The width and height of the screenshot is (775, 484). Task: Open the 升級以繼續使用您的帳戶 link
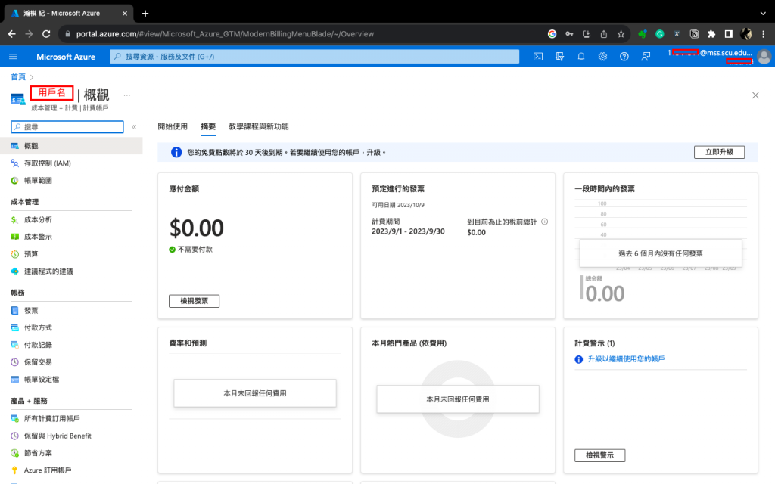(x=626, y=359)
